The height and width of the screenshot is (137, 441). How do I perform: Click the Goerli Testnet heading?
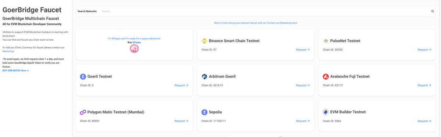(100, 76)
